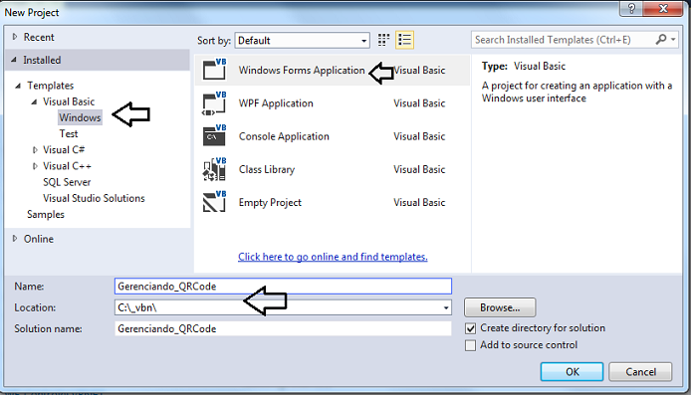The width and height of the screenshot is (691, 395).
Task: Collapse the Templates tree node
Action: coord(18,86)
